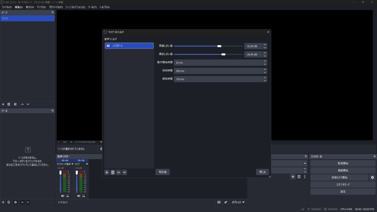
Task: Move scene up in the scenes list
Action: tap(22, 104)
